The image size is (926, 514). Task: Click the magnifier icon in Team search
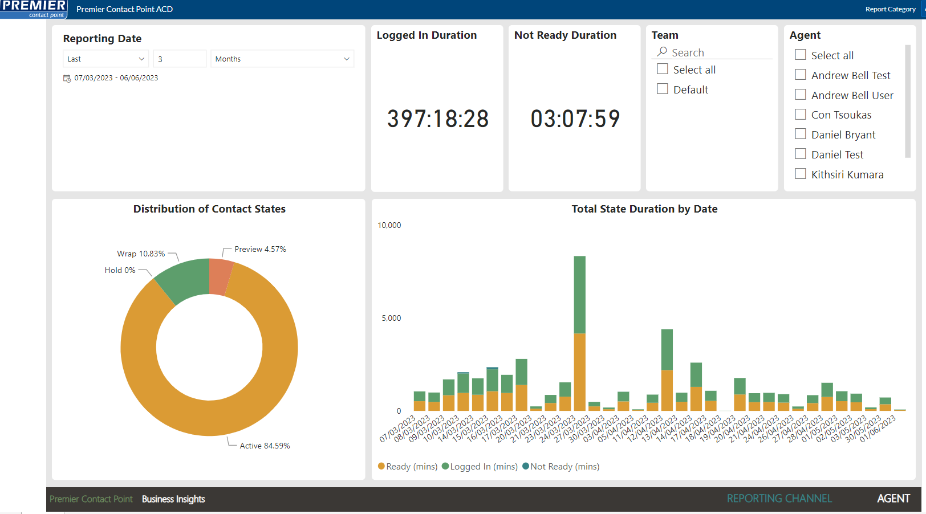[662, 52]
